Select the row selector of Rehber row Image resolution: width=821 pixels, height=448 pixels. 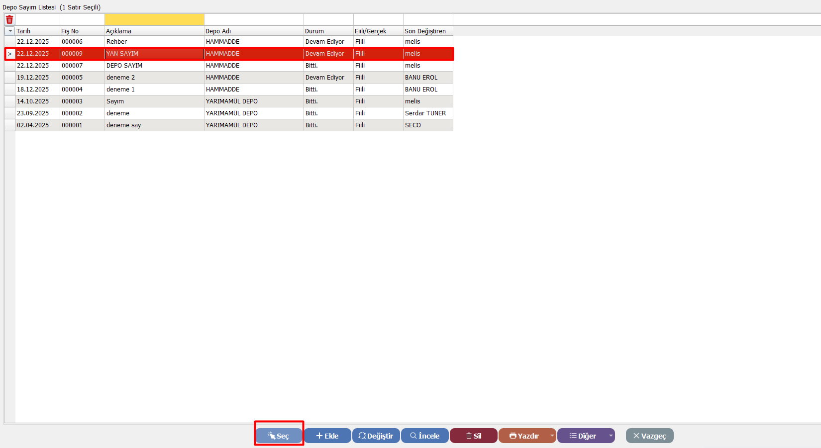click(10, 42)
